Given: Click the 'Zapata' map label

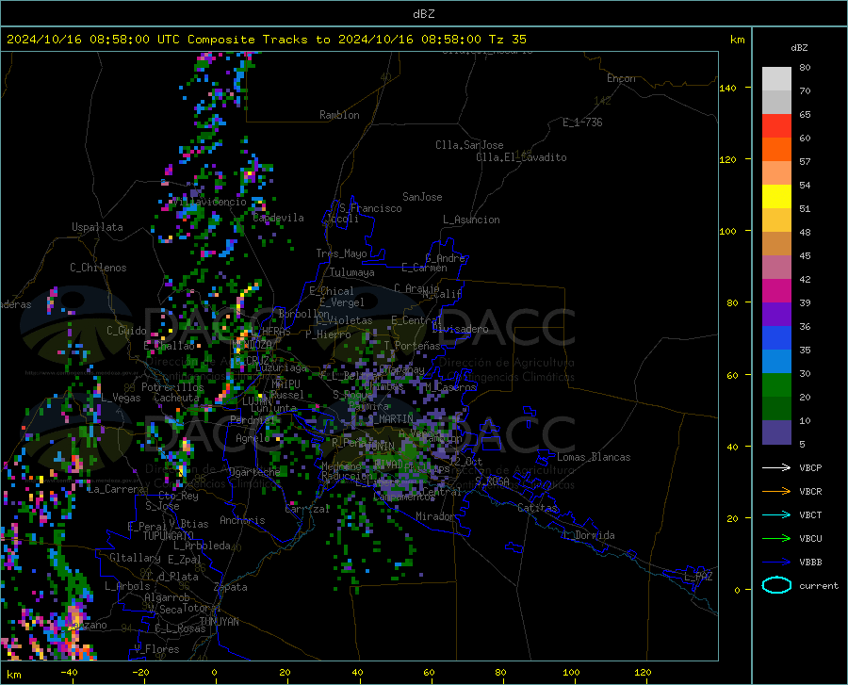Looking at the screenshot, I should pos(231,587).
